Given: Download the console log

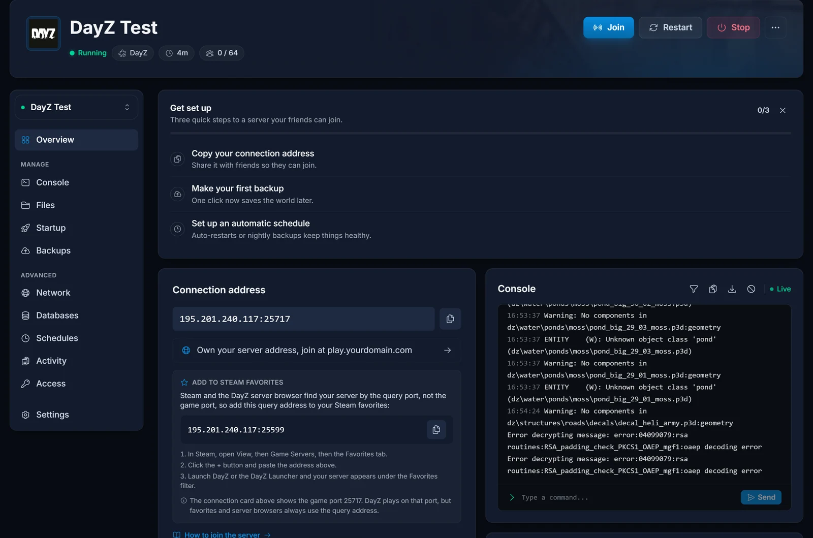Looking at the screenshot, I should pyautogui.click(x=732, y=289).
